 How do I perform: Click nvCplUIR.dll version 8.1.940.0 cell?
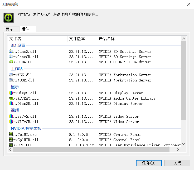coord(79,140)
